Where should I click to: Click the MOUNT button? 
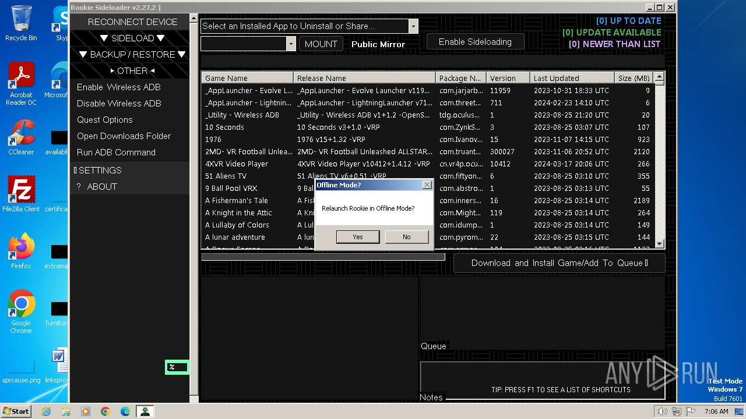(x=321, y=44)
